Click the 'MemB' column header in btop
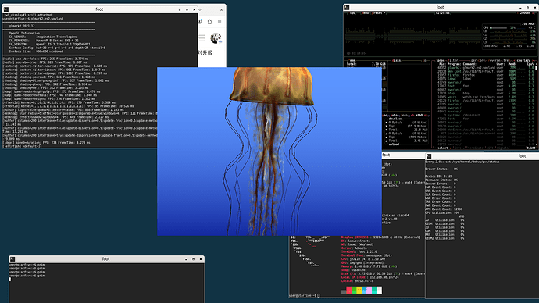 click(x=512, y=64)
